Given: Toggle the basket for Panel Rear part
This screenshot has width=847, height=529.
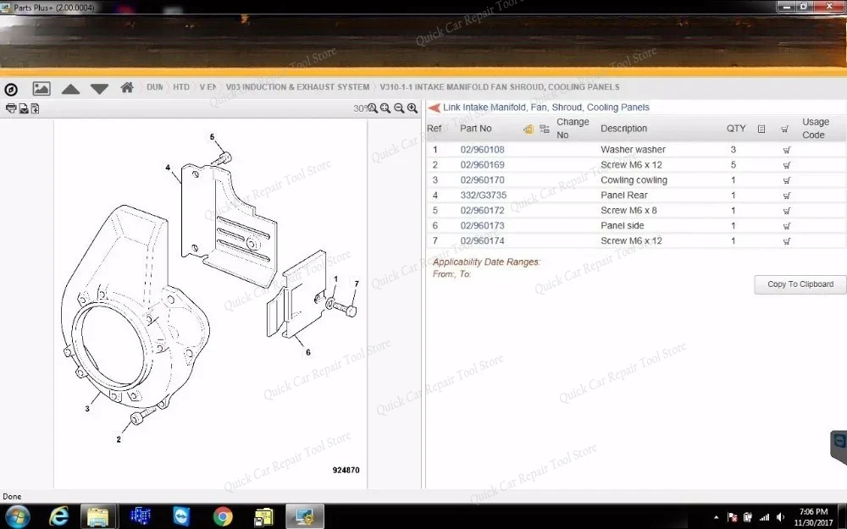Looking at the screenshot, I should coord(785,195).
